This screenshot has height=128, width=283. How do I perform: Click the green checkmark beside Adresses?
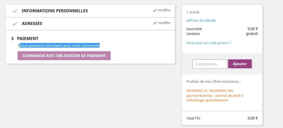15,24
